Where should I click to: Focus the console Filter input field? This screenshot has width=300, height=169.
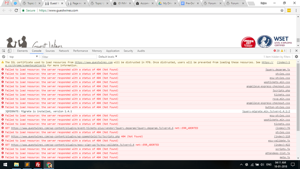(69, 57)
